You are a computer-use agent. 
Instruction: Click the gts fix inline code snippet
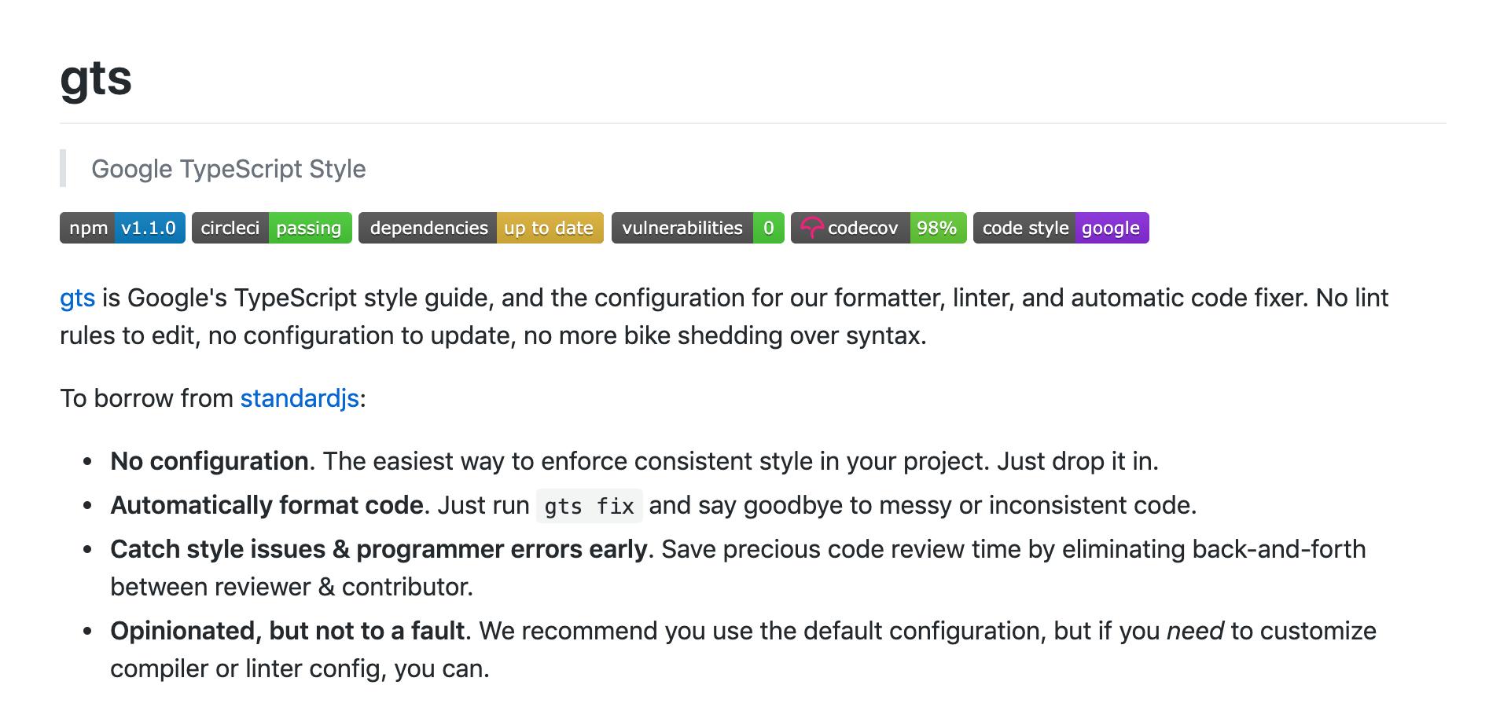coord(590,506)
